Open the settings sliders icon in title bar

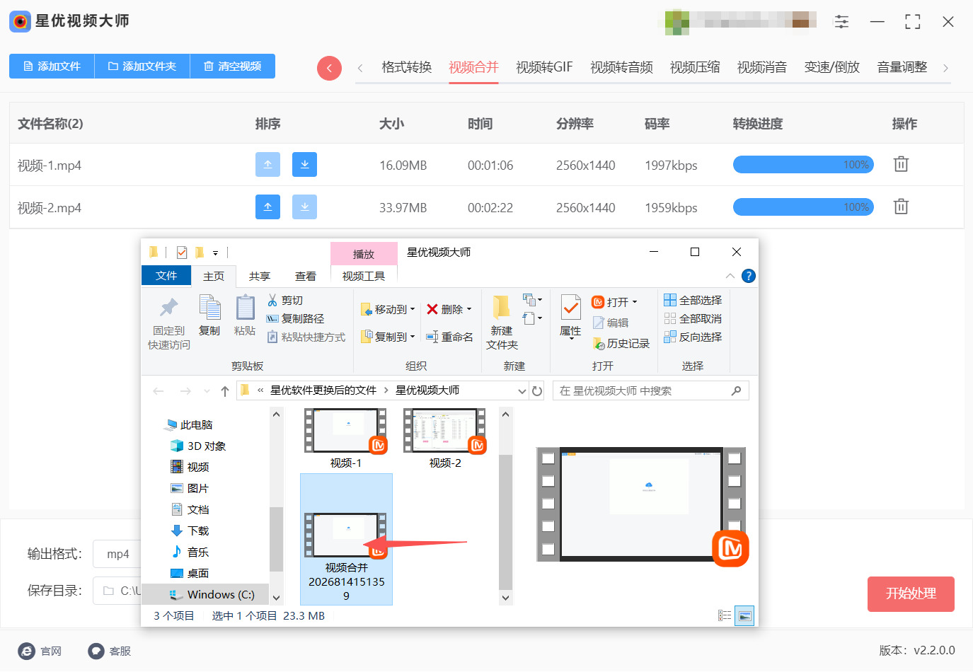(841, 22)
